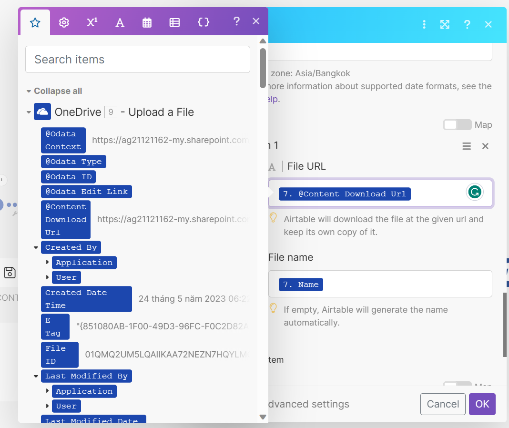Close the purple mapping panel

[x=256, y=21]
